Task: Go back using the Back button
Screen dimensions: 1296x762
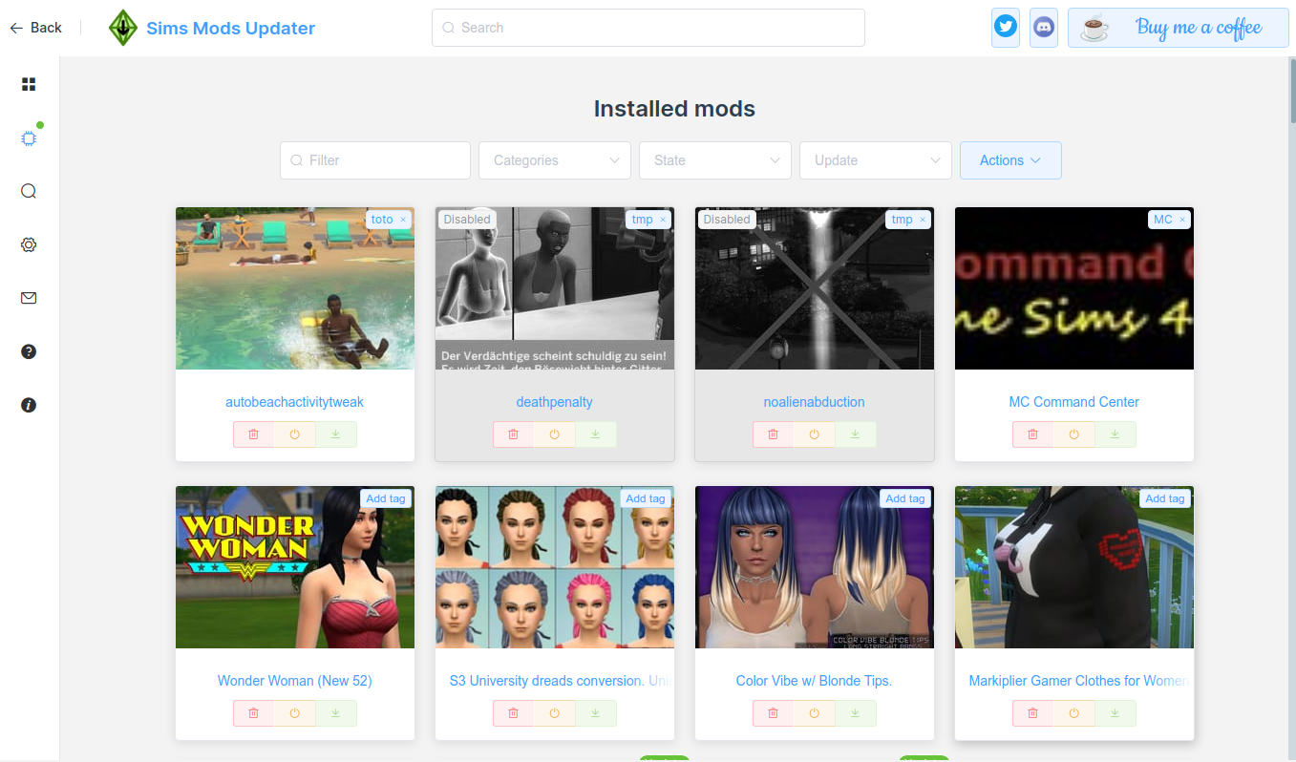Action: (35, 28)
